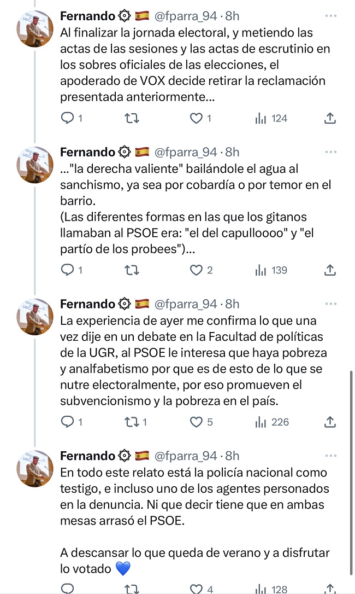Image resolution: width=355 pixels, height=594 pixels.
Task: Open @fparra_94 profile handle in last tweet
Action: point(186,456)
